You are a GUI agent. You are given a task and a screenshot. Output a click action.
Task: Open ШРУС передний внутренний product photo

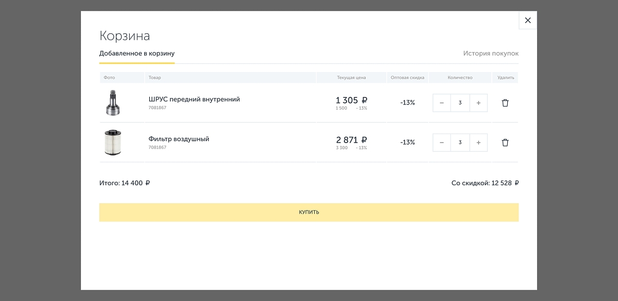click(x=113, y=102)
